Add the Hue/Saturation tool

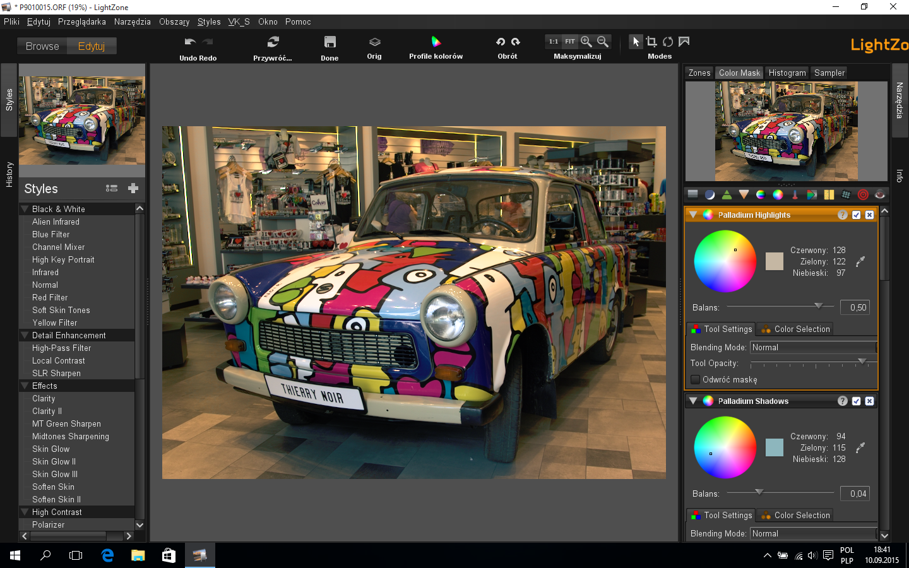click(761, 194)
